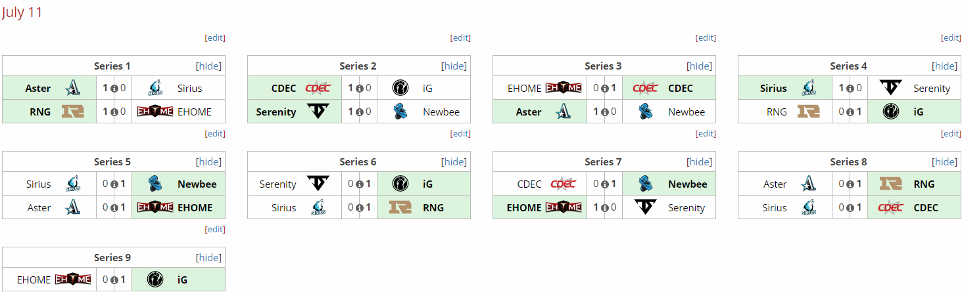Hide the Series 1 results table
962x292 pixels.
[x=209, y=66]
